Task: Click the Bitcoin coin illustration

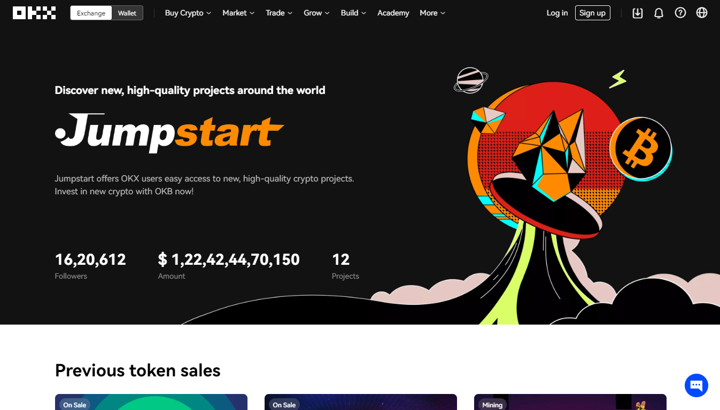Action: coord(641,149)
